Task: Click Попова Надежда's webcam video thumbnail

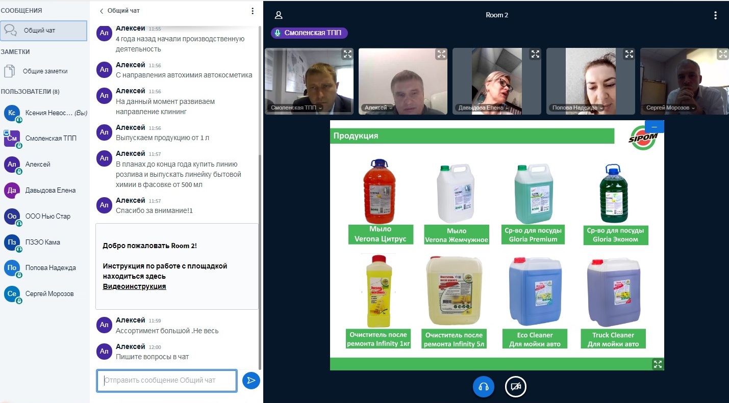Action: (591, 82)
